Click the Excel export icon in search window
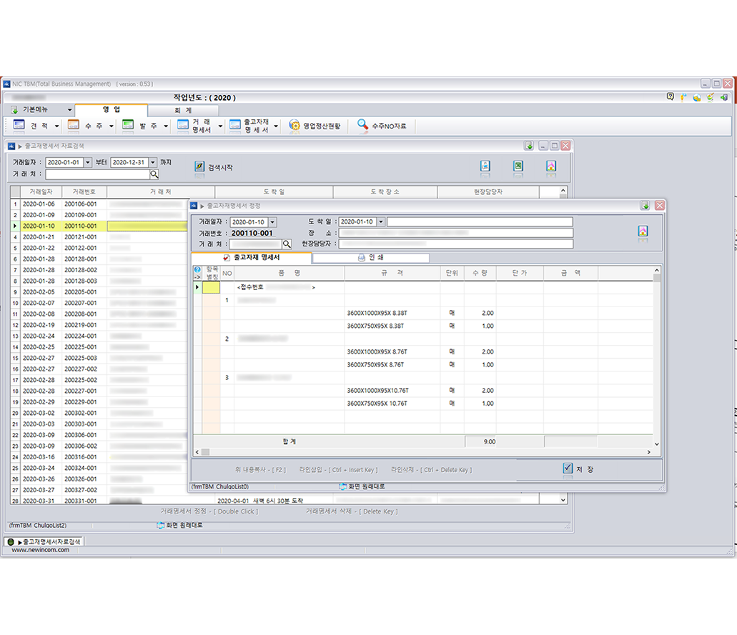This screenshot has height=635, width=737. click(518, 166)
